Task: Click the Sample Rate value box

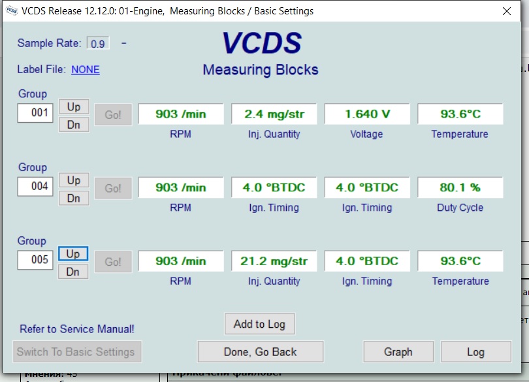Action: point(98,44)
